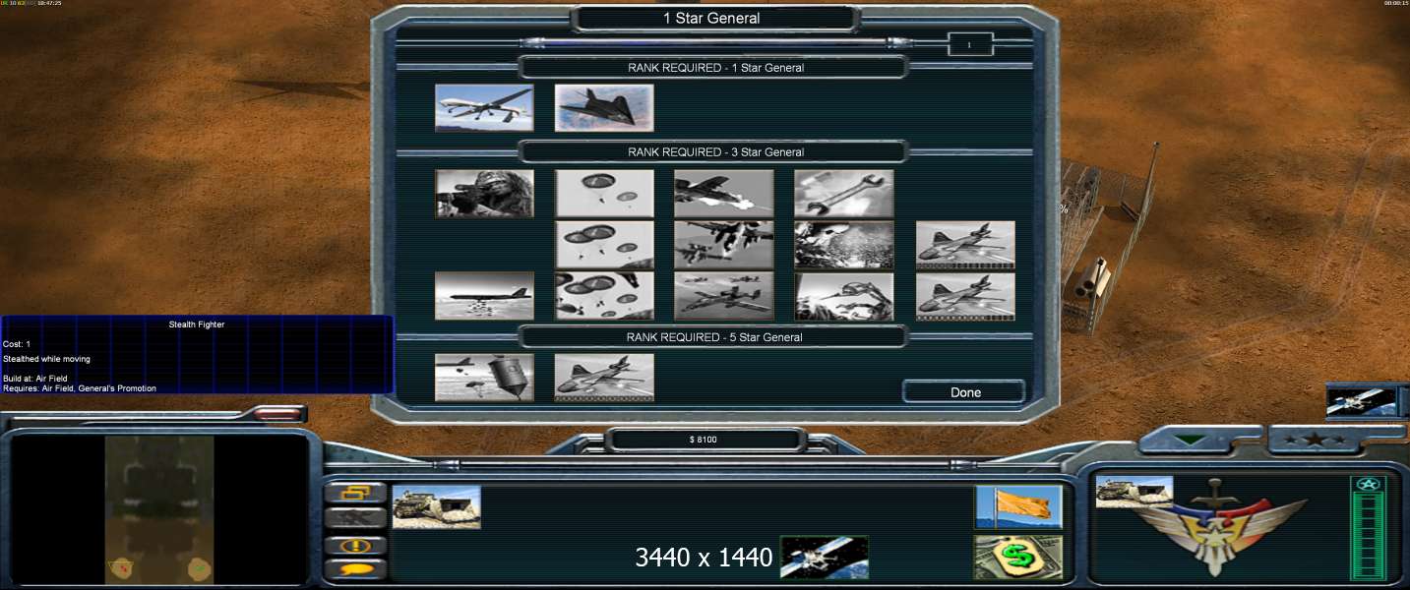The height and width of the screenshot is (590, 1410).
Task: Select the two-plane A-10 strike icon
Action: coord(724,245)
